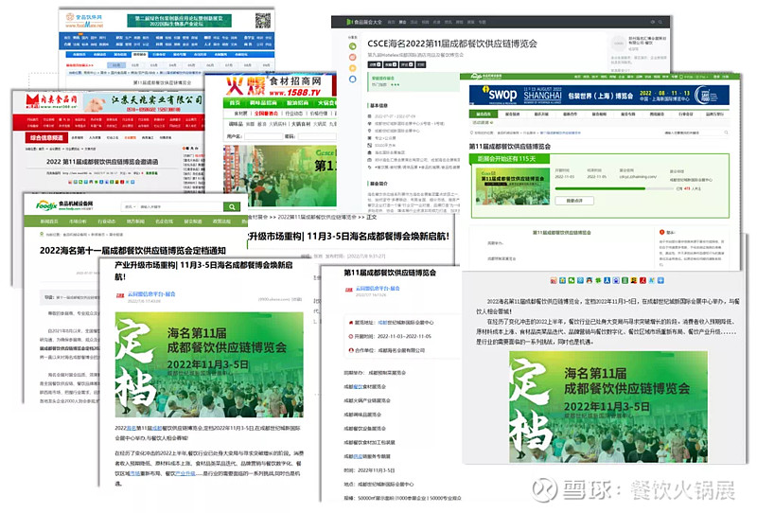Click the highlighted first month tab on the foodmate page
The height and width of the screenshot is (513, 757).
pyautogui.click(x=116, y=64)
